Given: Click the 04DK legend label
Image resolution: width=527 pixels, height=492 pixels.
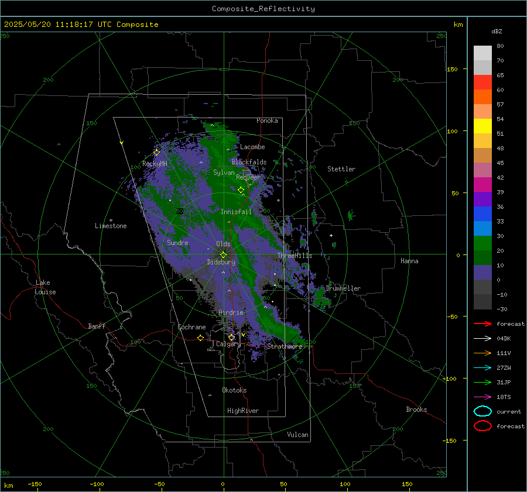Looking at the screenshot, I should 504,339.
